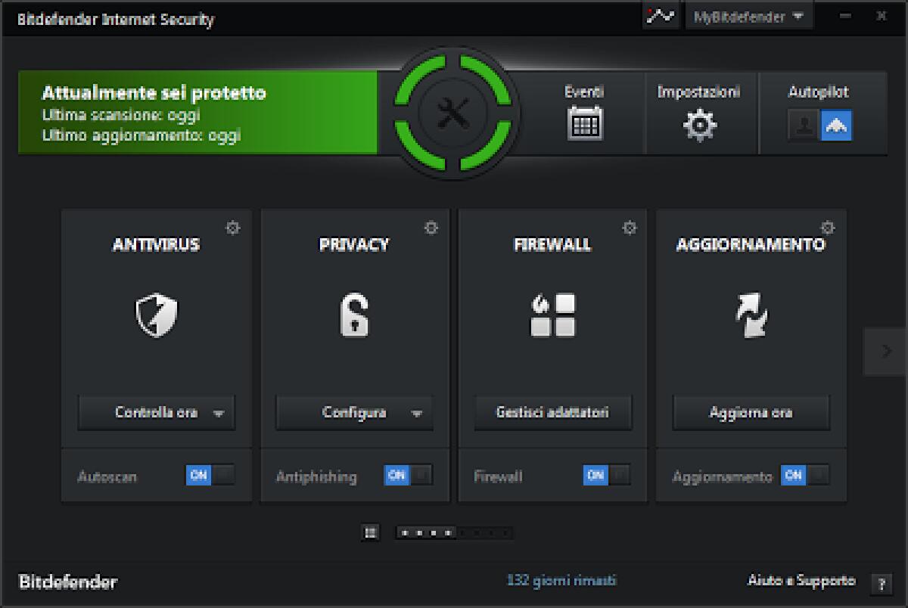Disable the Antiphishing switch
The width and height of the screenshot is (908, 608).
(x=409, y=476)
